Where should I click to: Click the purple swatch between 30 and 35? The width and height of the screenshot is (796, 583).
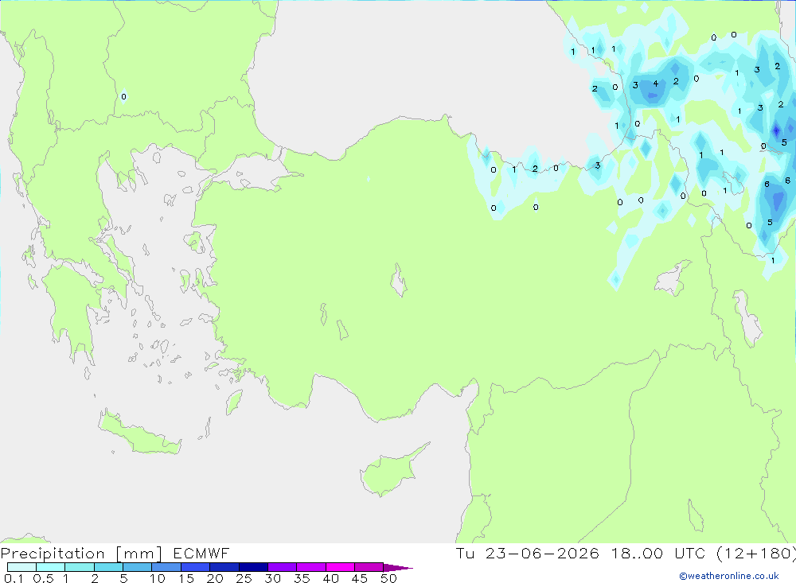[283, 567]
